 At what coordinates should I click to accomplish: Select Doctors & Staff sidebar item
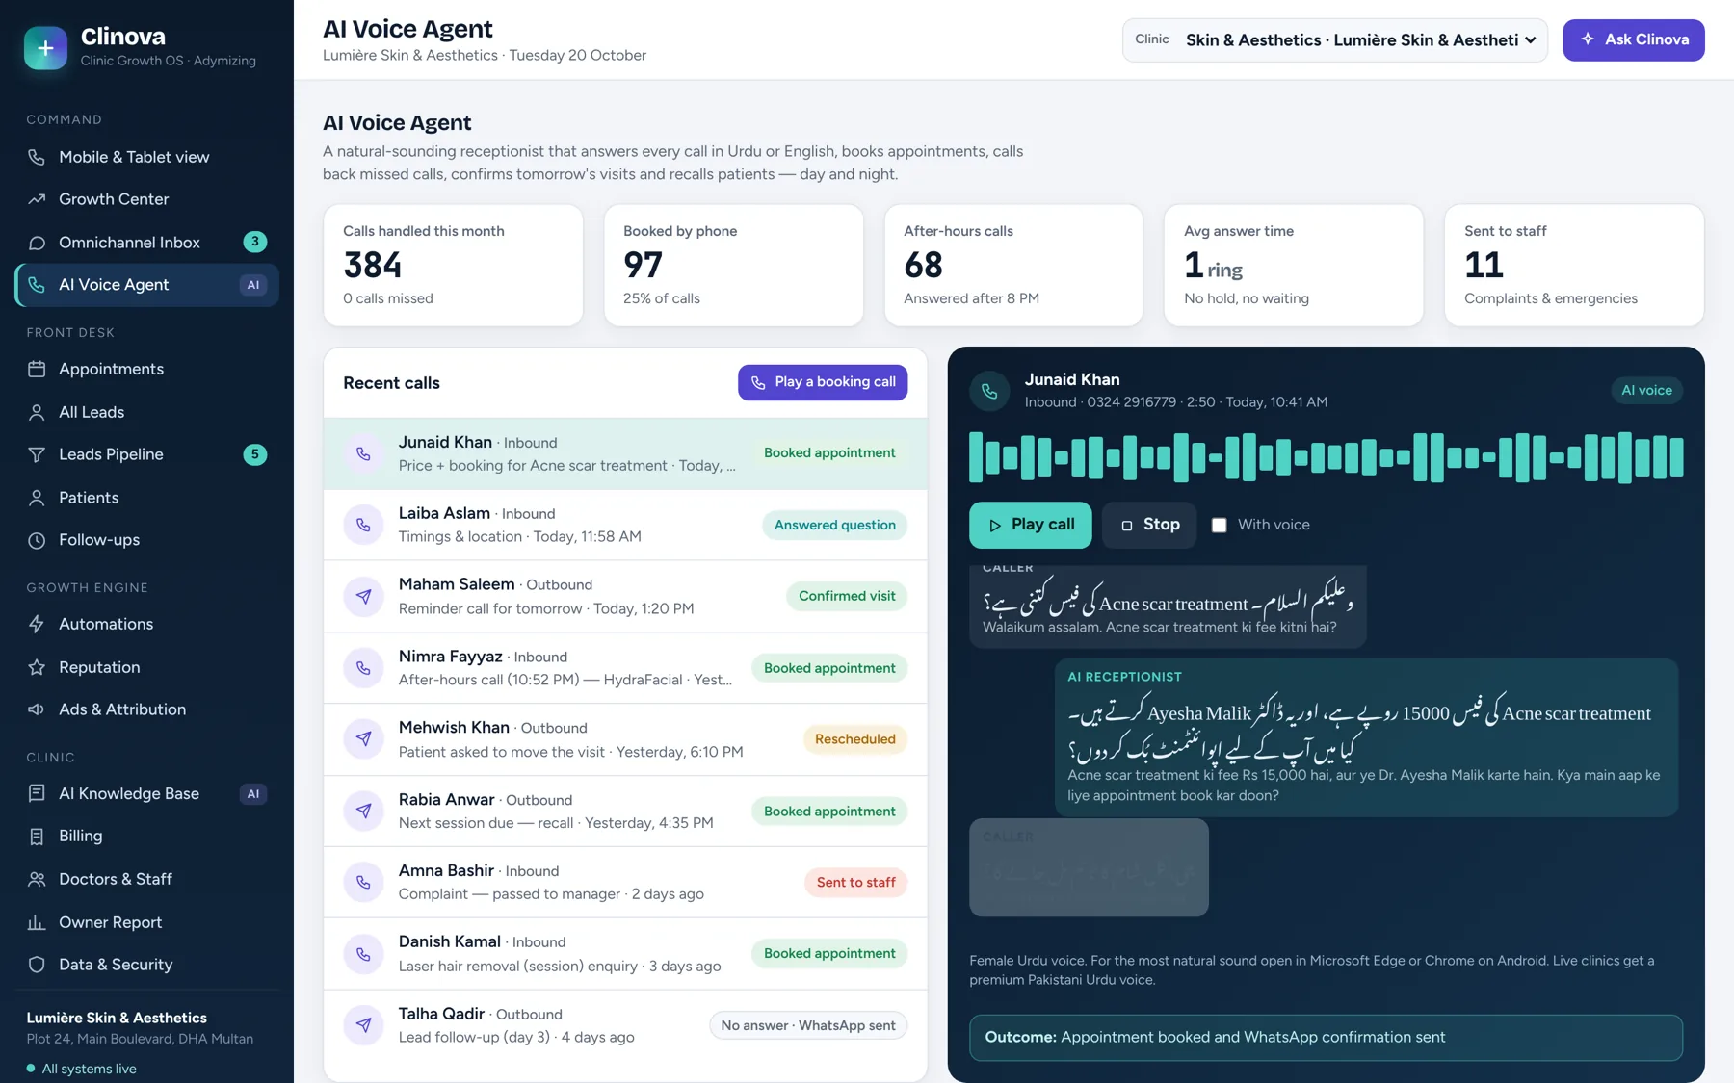point(146,879)
